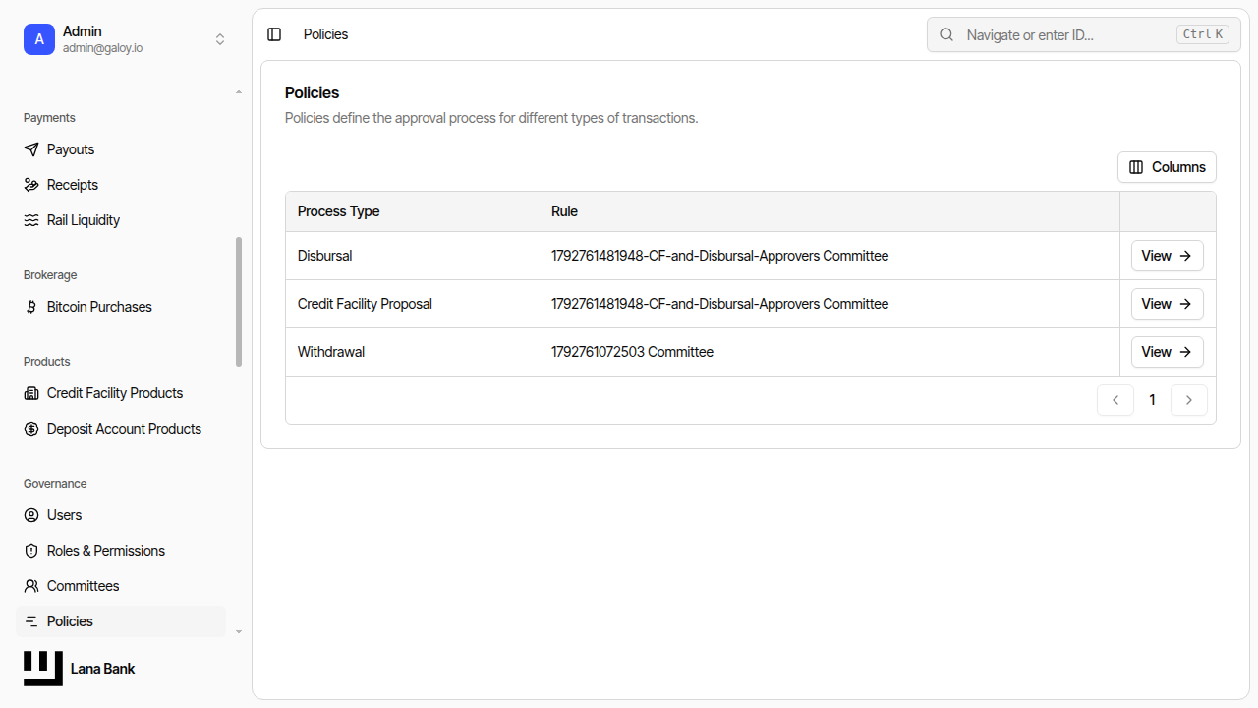Click the Governance section label
Image resolution: width=1258 pixels, height=708 pixels.
55,484
